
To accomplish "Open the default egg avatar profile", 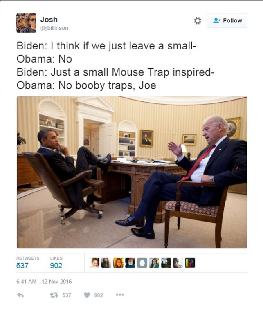I will 142,263.
